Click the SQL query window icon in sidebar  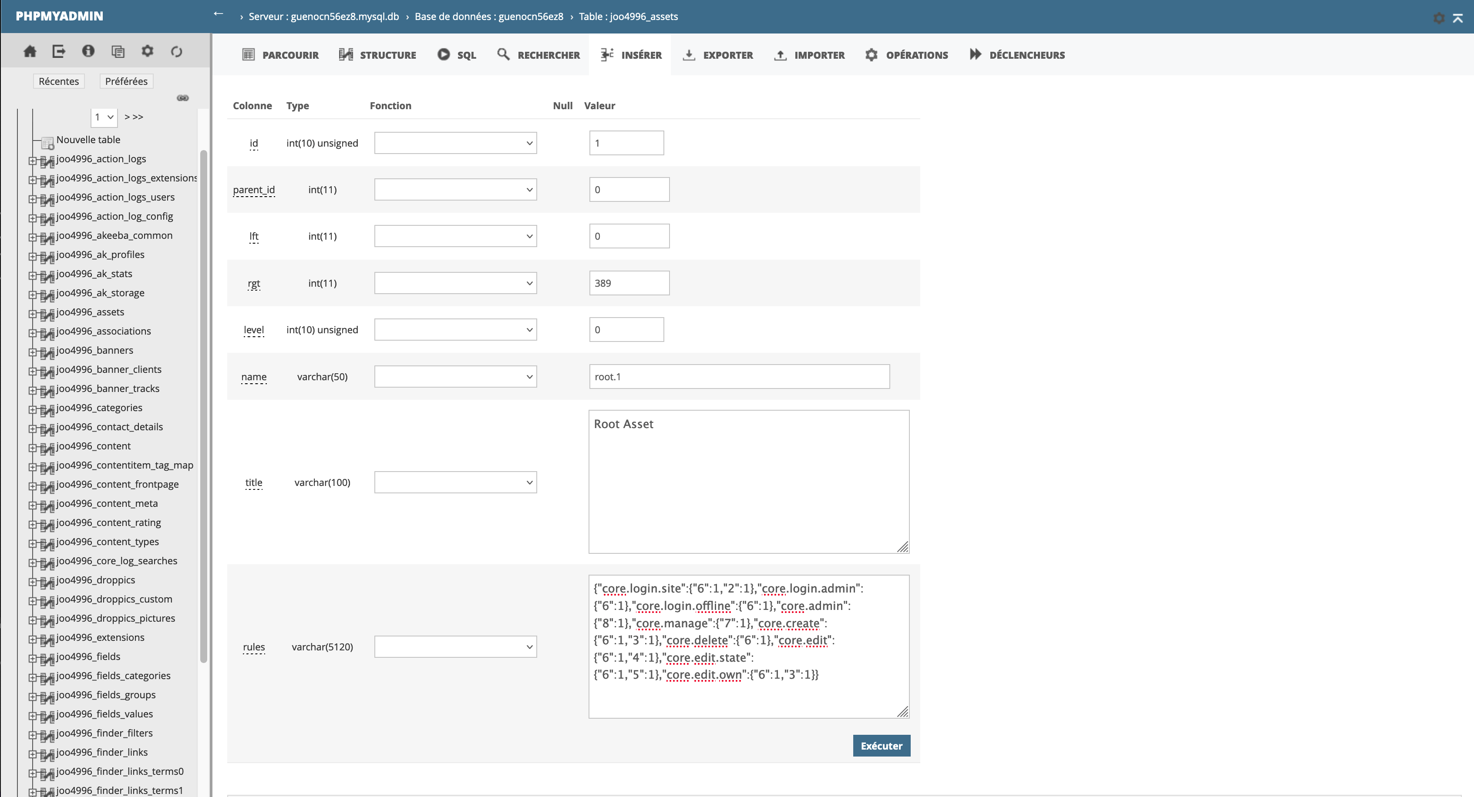click(118, 51)
